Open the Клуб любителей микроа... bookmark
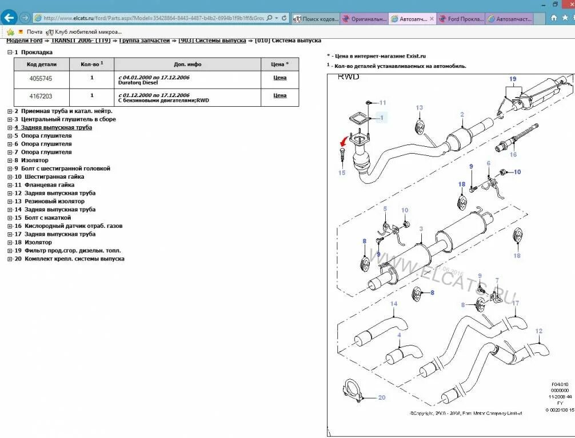575x438 pixels. click(84, 32)
